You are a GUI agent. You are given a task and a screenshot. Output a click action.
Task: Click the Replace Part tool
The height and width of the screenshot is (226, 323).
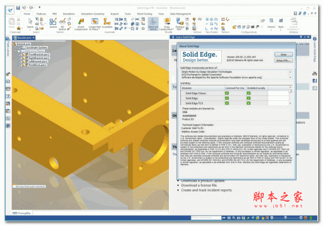pos(180,24)
